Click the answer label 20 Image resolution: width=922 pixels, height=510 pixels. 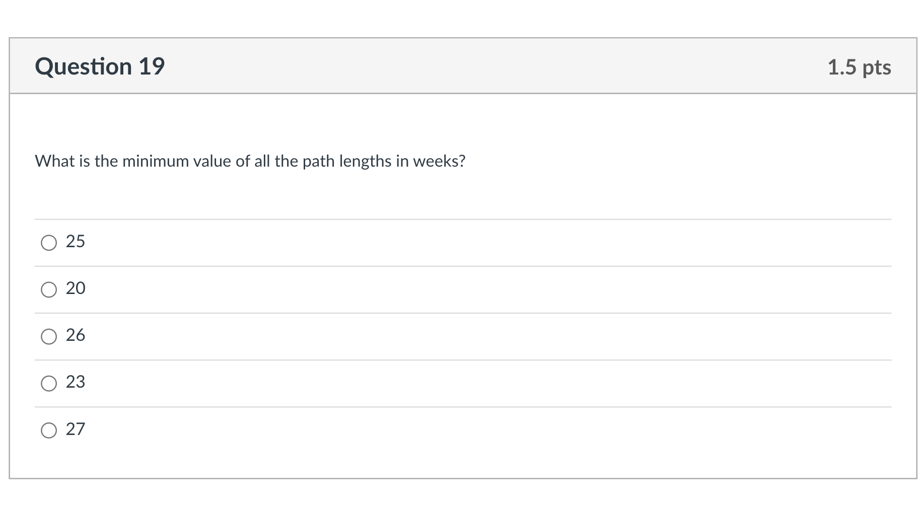tap(76, 288)
